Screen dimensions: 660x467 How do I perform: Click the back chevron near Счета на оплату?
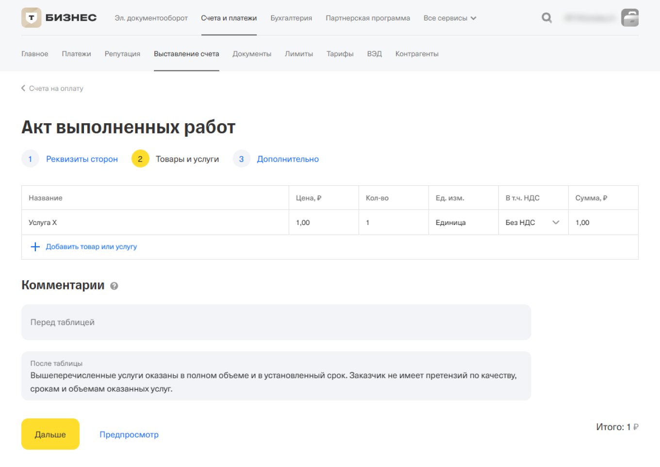pyautogui.click(x=22, y=88)
